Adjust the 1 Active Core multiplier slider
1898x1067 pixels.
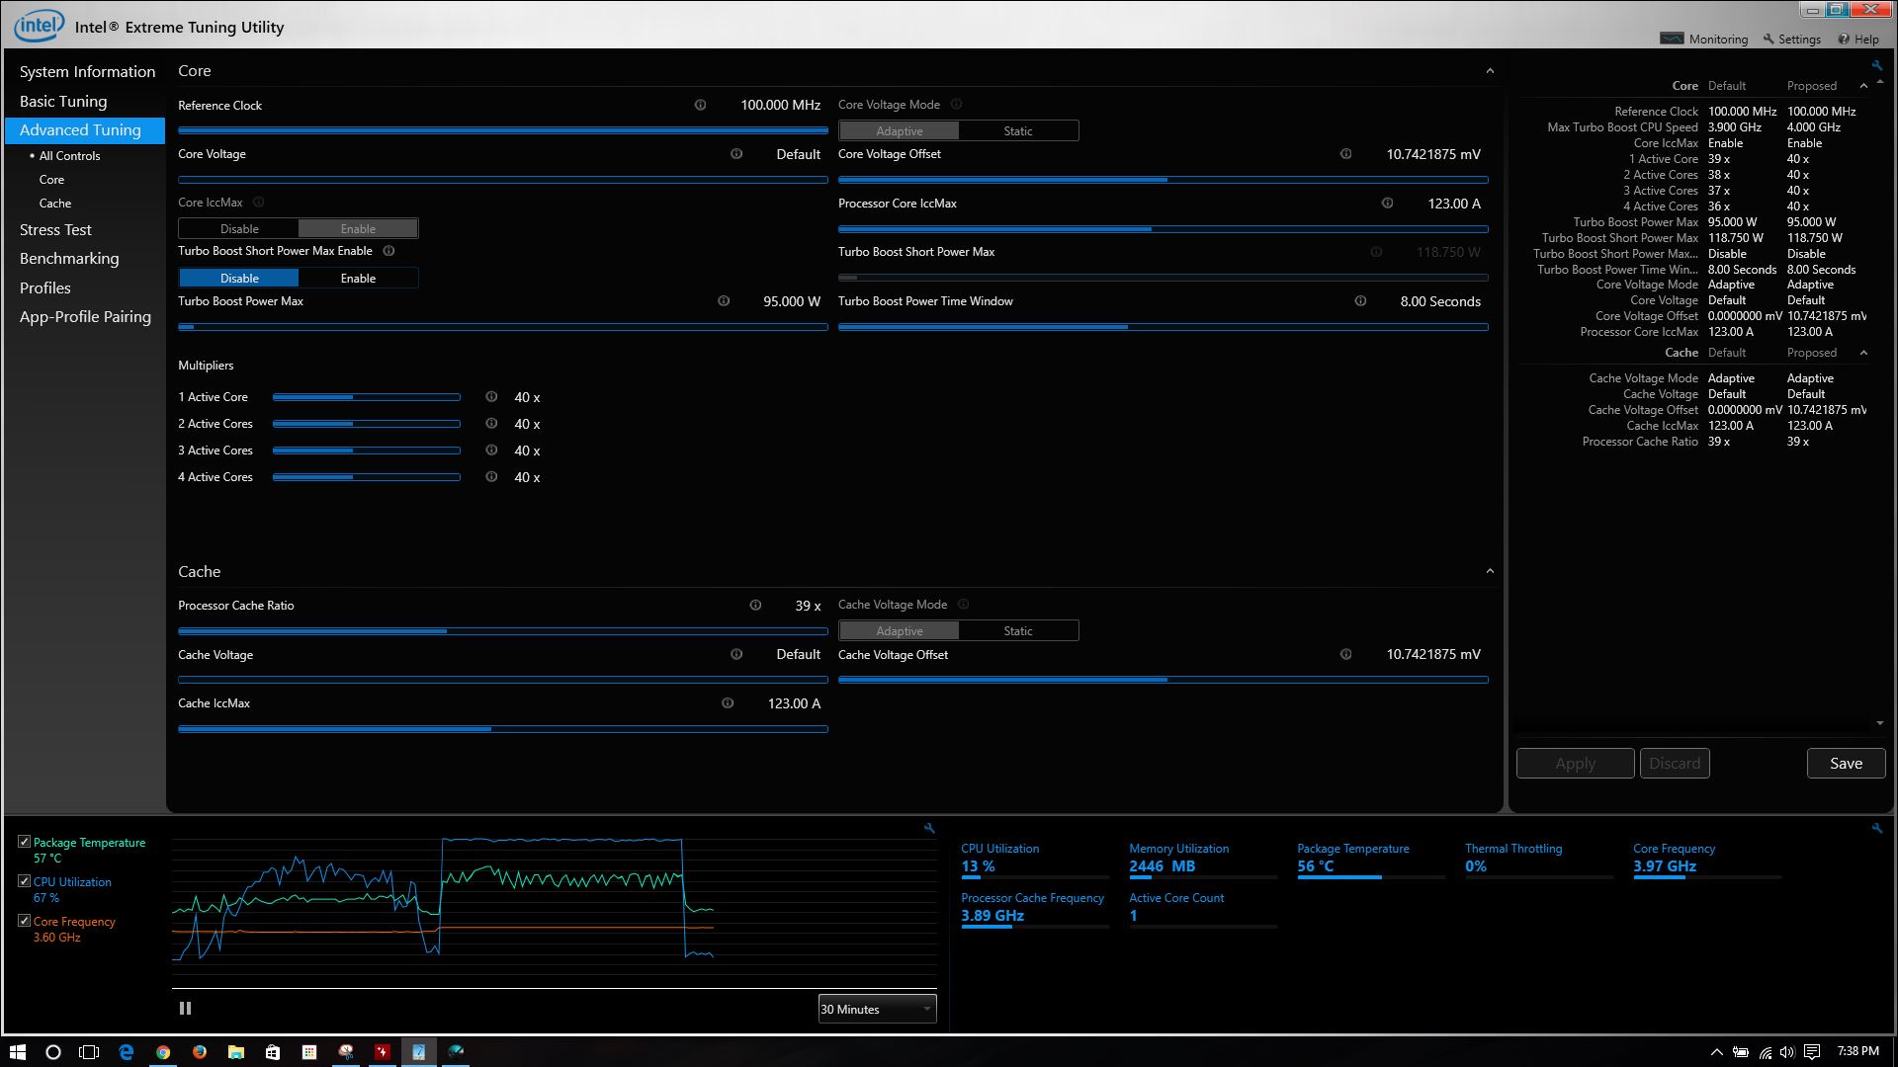(366, 397)
